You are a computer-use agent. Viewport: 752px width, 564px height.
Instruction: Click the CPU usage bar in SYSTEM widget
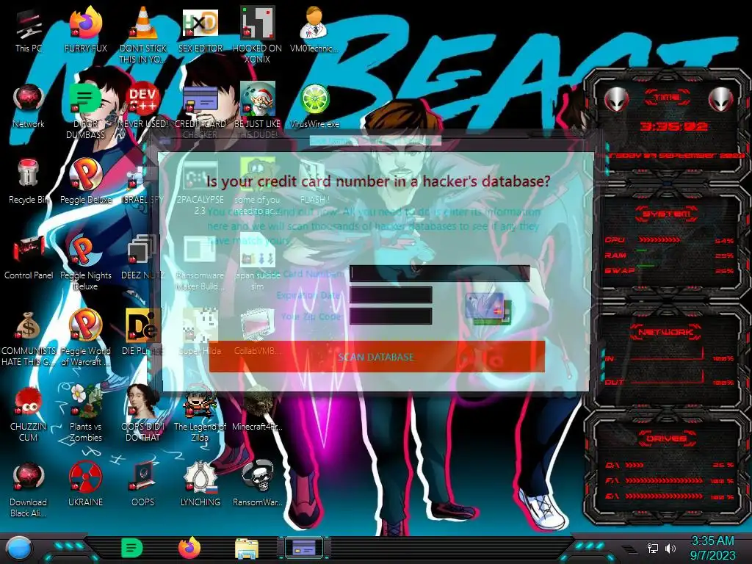[659, 240]
